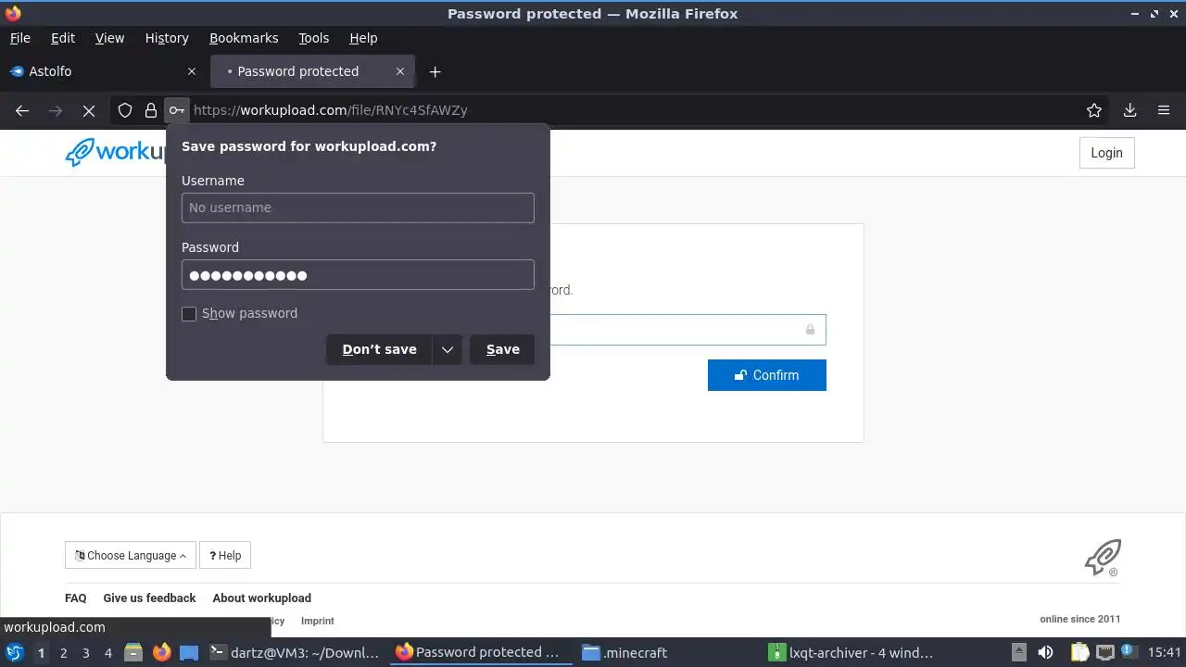Close the Astolfo tab
1186x667 pixels.
click(x=192, y=71)
